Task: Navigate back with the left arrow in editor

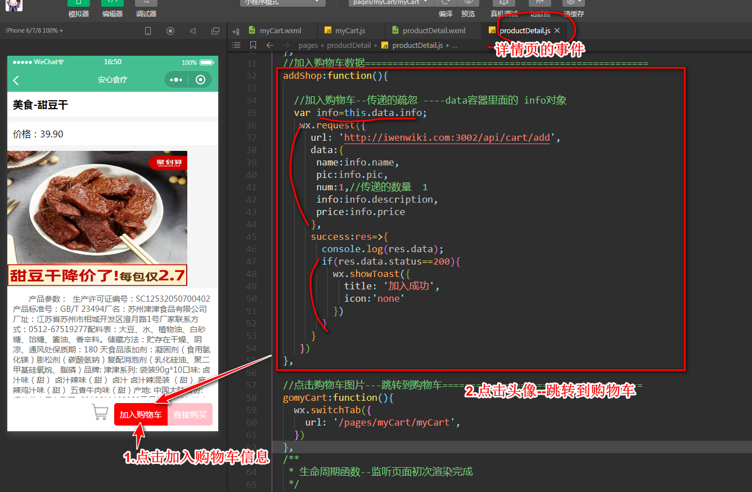Action: point(270,46)
